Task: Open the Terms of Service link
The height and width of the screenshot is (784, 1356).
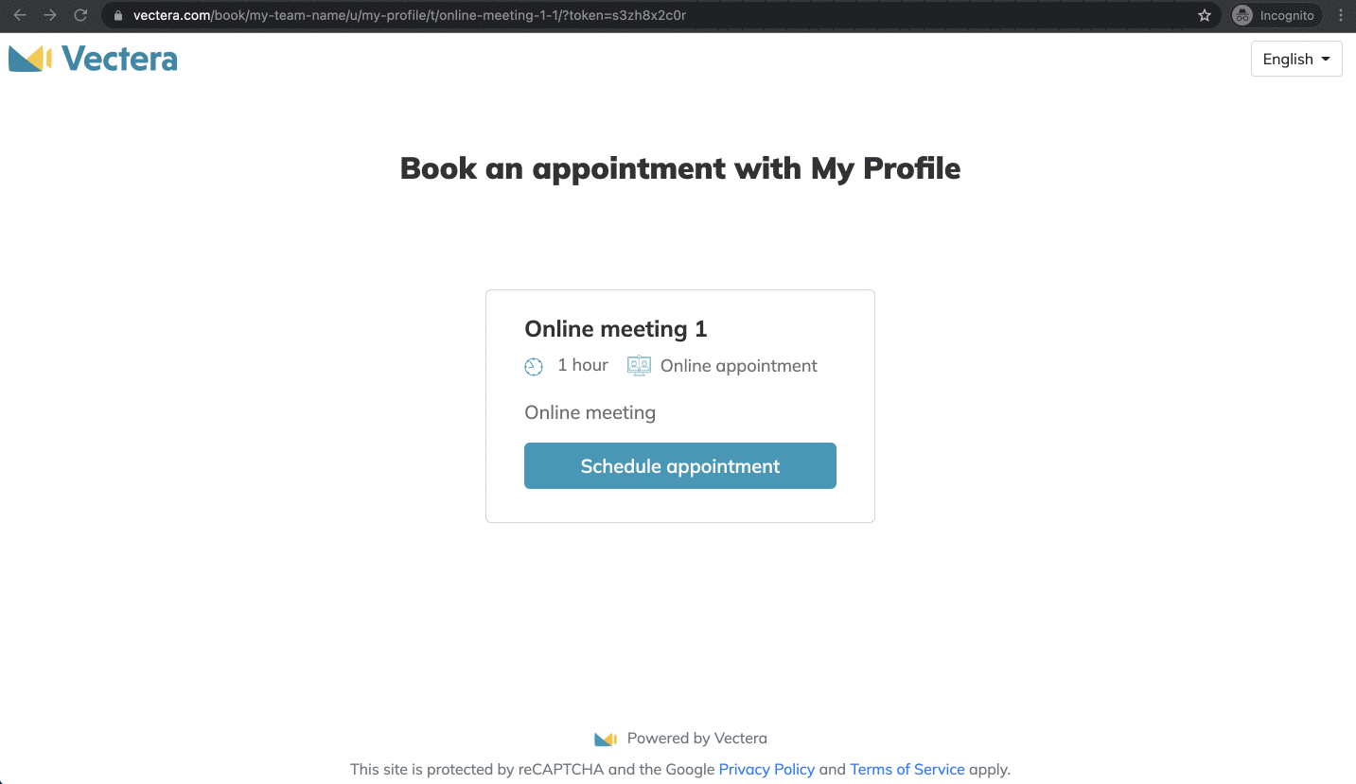Action: coord(907,769)
